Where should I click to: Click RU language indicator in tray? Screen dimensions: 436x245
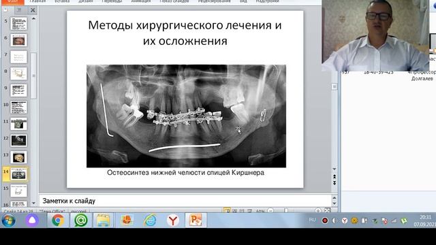pyautogui.click(x=313, y=220)
